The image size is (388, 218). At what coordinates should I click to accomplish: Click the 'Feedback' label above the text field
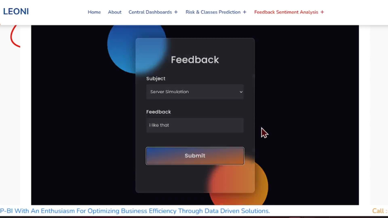point(159,112)
